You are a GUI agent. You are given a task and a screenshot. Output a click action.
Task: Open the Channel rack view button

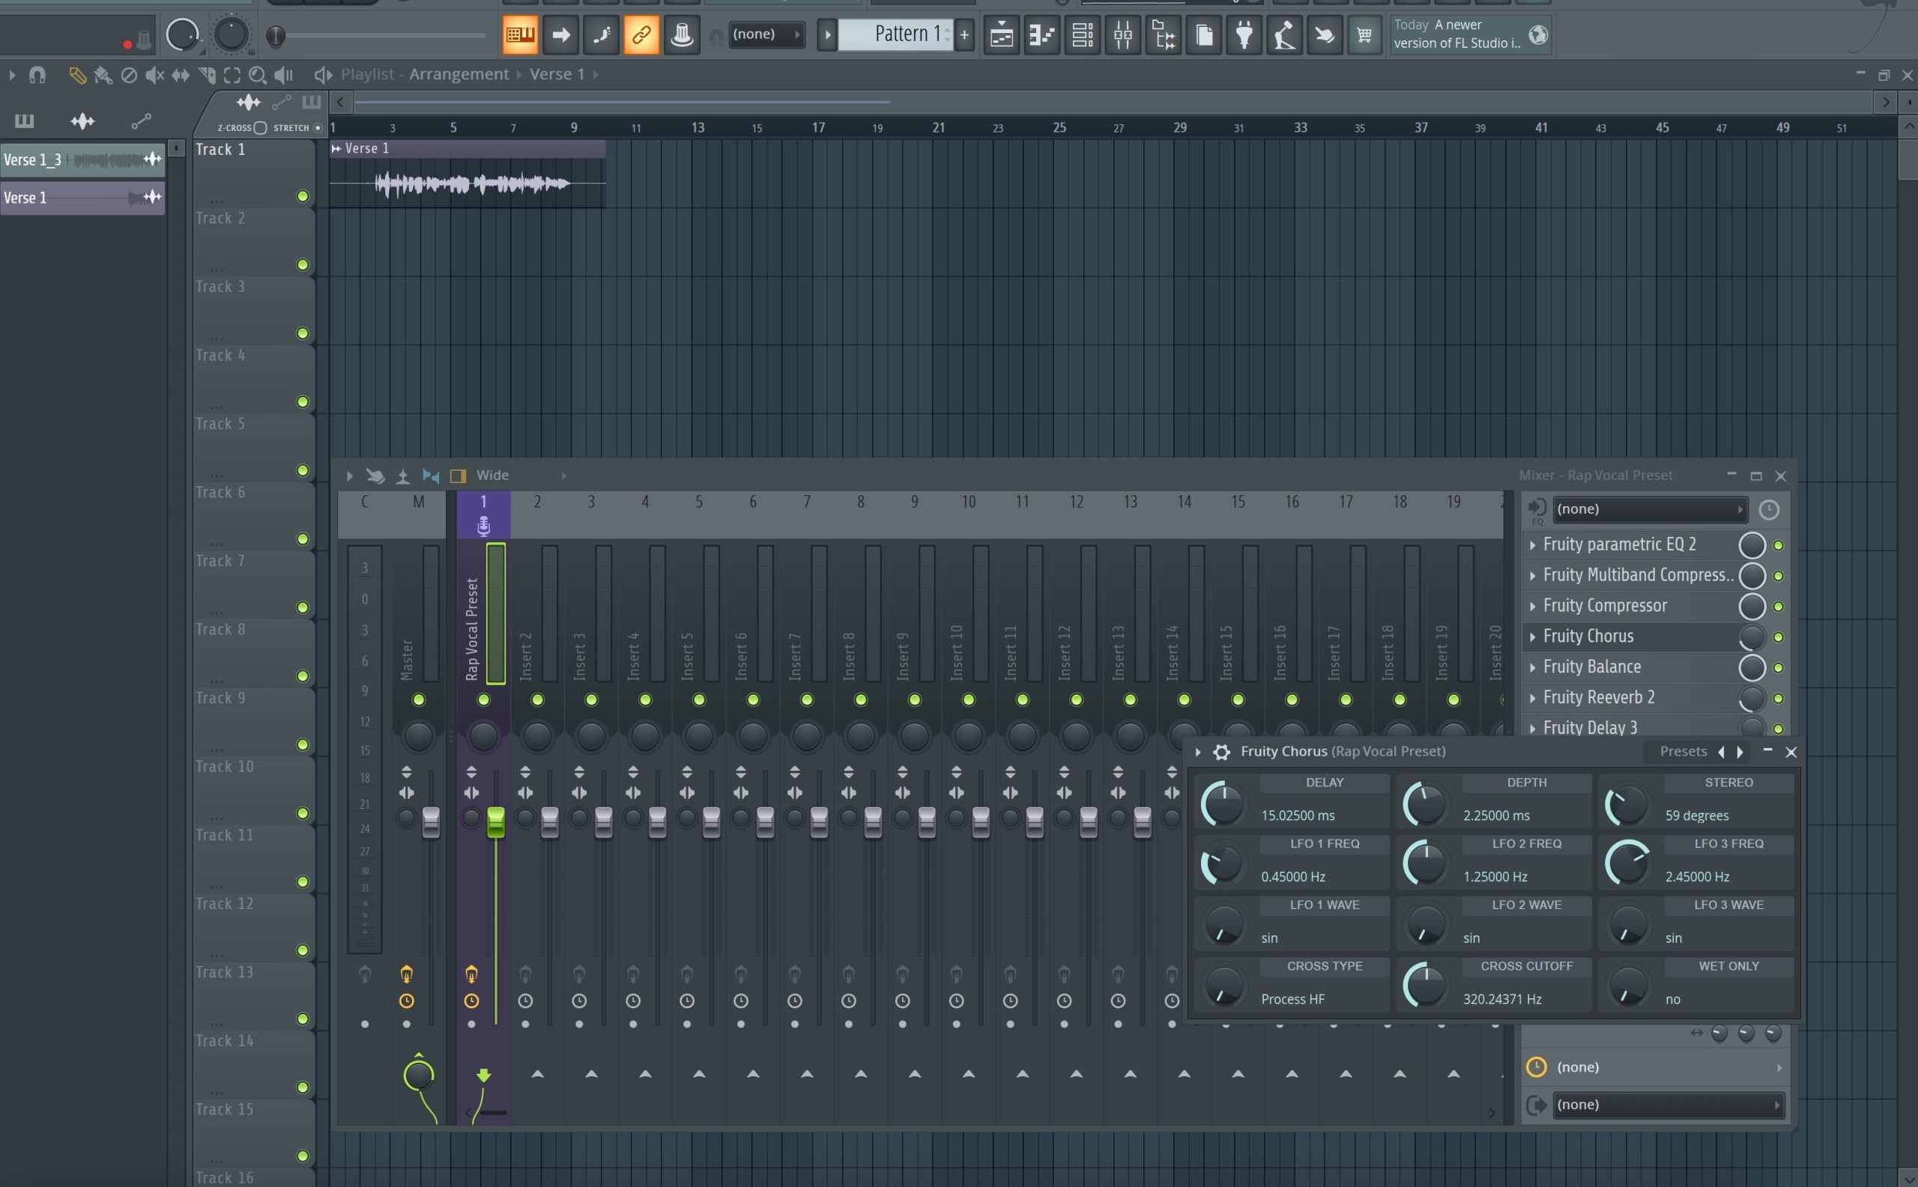(x=1082, y=34)
